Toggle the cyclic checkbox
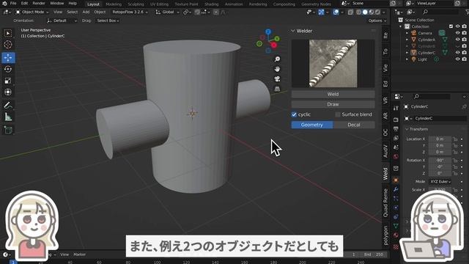Viewport: 469px width, 264px height. pos(294,114)
